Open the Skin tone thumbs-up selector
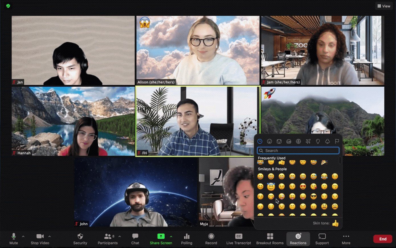The image size is (396, 248). tap(335, 223)
